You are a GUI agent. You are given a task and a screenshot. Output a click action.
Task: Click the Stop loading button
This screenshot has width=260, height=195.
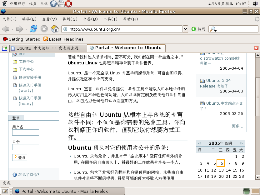(44, 29)
